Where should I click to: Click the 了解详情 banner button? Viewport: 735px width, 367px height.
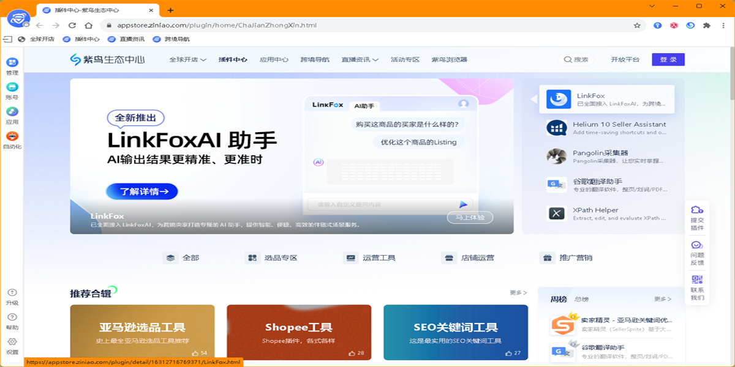tap(141, 191)
